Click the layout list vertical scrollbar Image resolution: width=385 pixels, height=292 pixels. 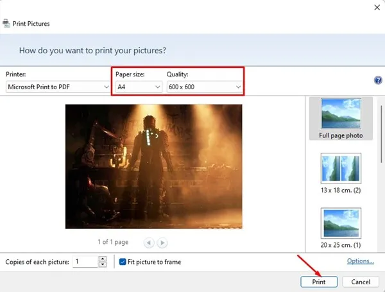(381, 134)
